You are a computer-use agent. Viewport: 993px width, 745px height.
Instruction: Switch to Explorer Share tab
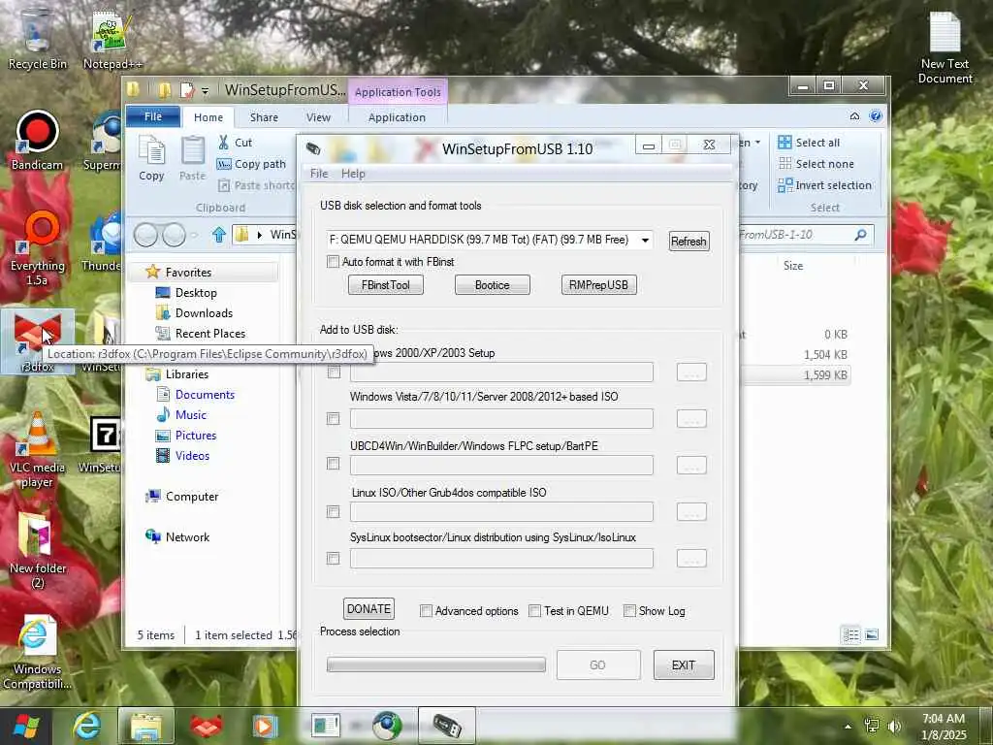click(264, 117)
